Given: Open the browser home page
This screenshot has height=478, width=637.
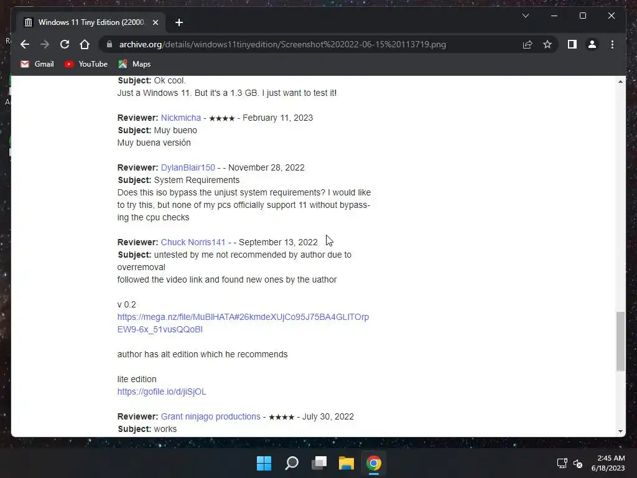Looking at the screenshot, I should tap(85, 44).
